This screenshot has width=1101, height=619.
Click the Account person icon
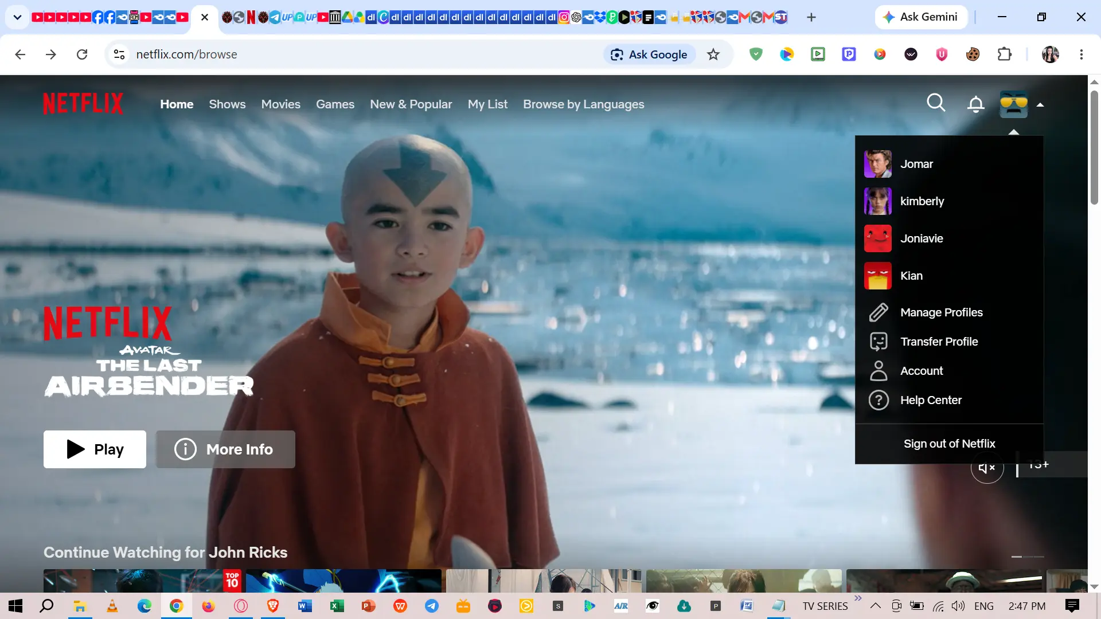[878, 371]
